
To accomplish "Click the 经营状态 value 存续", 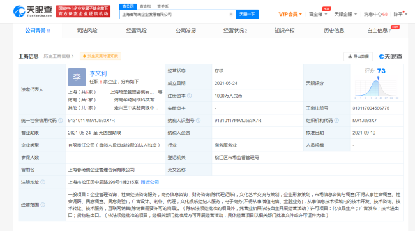I will click(x=219, y=71).
